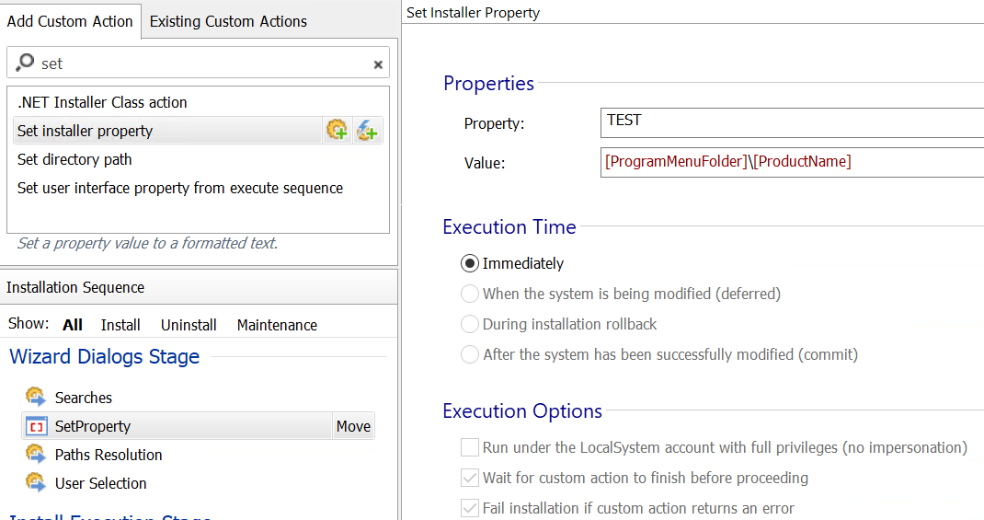
Task: Toggle Fail installation if custom action returns error
Action: point(470,508)
